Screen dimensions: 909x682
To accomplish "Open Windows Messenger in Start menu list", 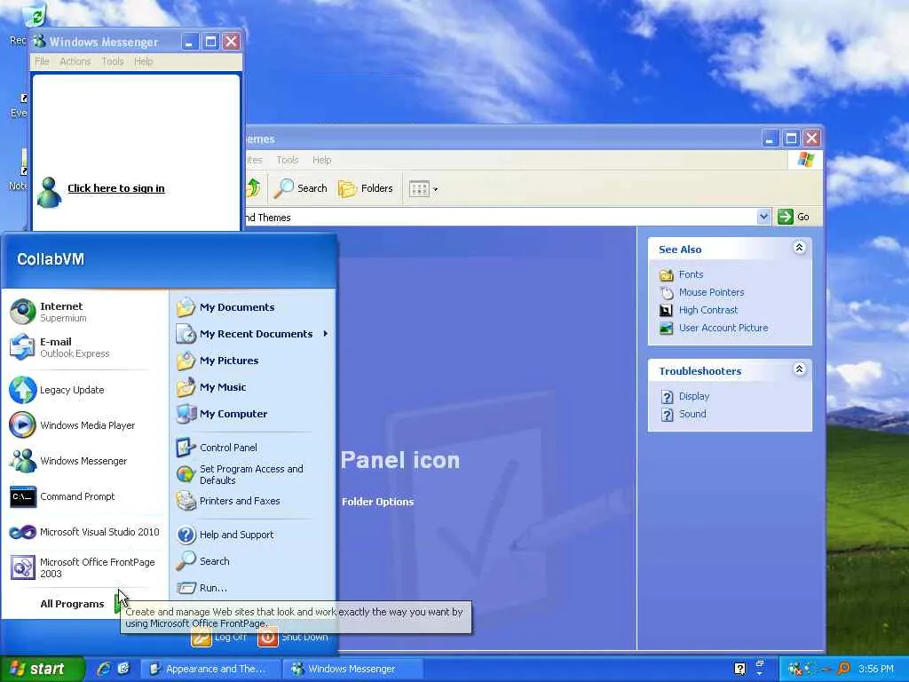I will (x=85, y=461).
